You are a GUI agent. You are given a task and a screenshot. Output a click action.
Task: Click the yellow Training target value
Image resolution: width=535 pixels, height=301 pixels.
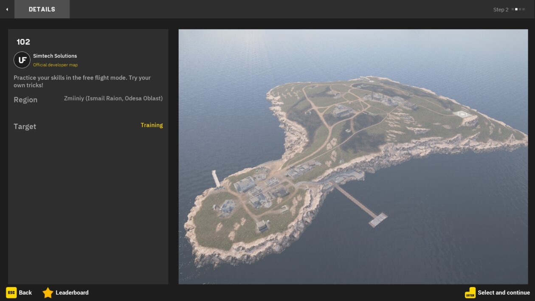pos(152,125)
